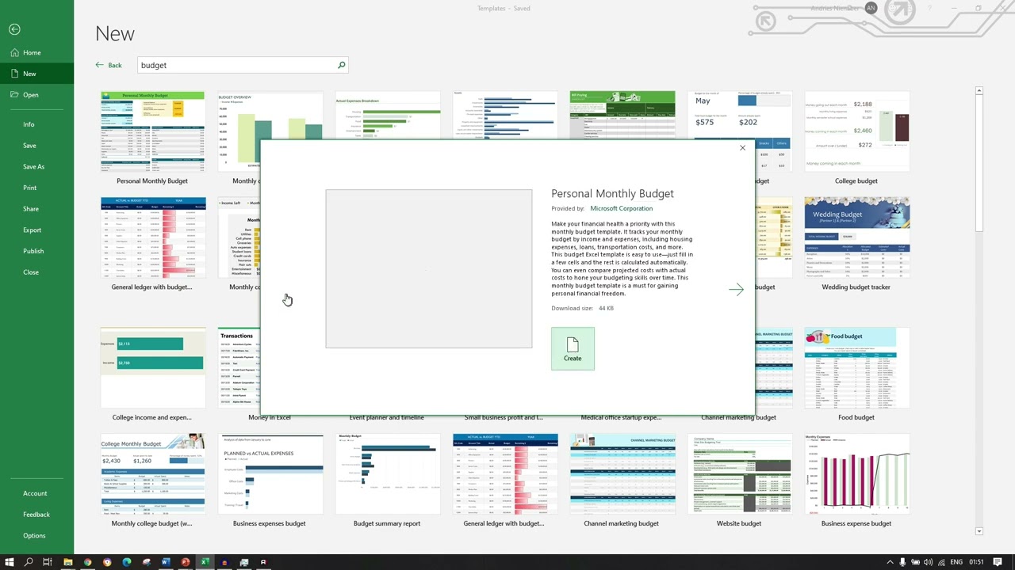1015x570 pixels.
Task: Open Google Chrome from the taskbar
Action: coord(88,562)
